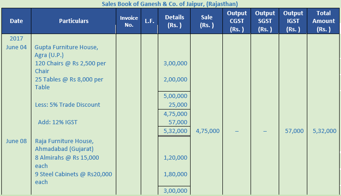Click the Gupta Furniture House entry

pos(66,47)
